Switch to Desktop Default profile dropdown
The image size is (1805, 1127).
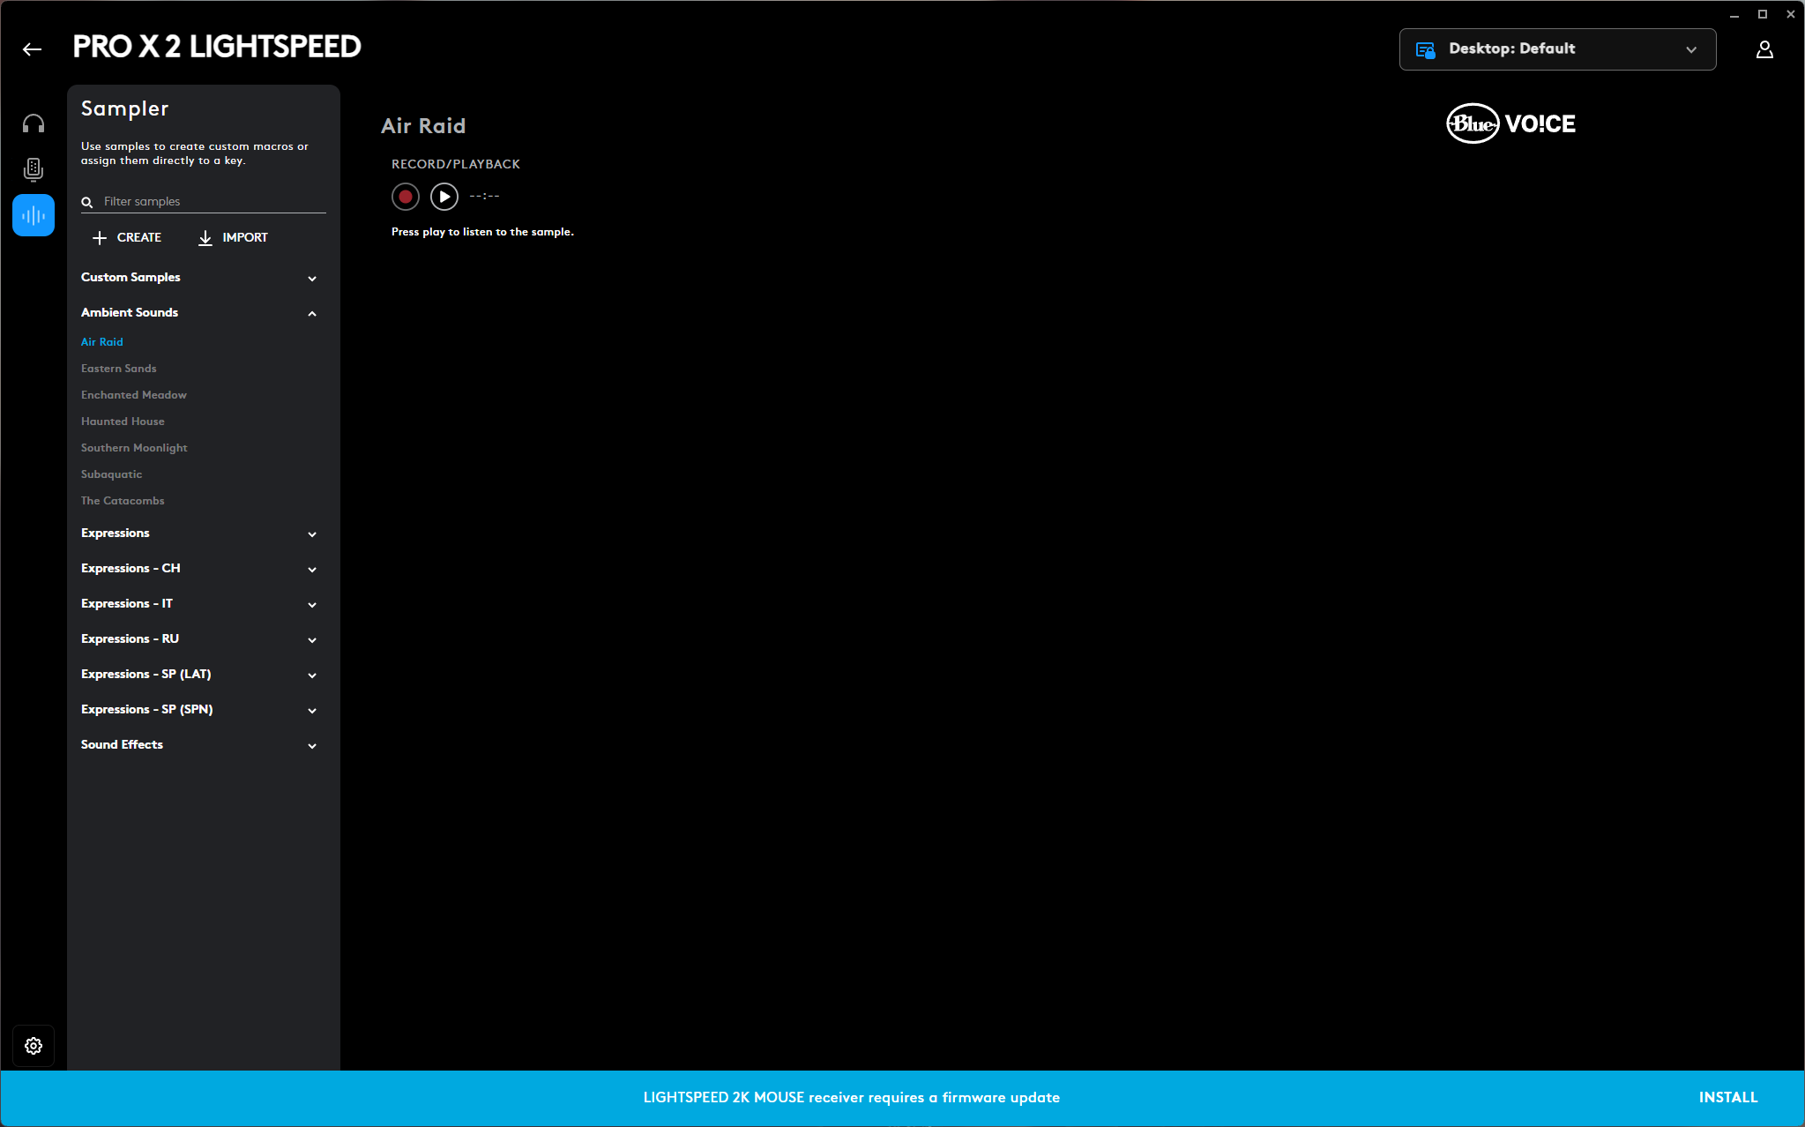click(x=1557, y=49)
